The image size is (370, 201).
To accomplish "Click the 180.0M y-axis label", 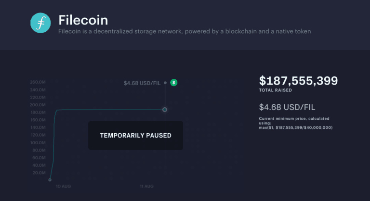I will click(x=38, y=113).
